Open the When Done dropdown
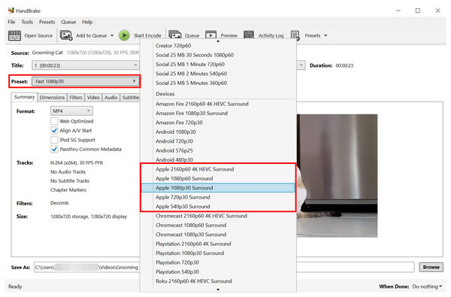Image resolution: width=451 pixels, height=297 pixels. 427,286
